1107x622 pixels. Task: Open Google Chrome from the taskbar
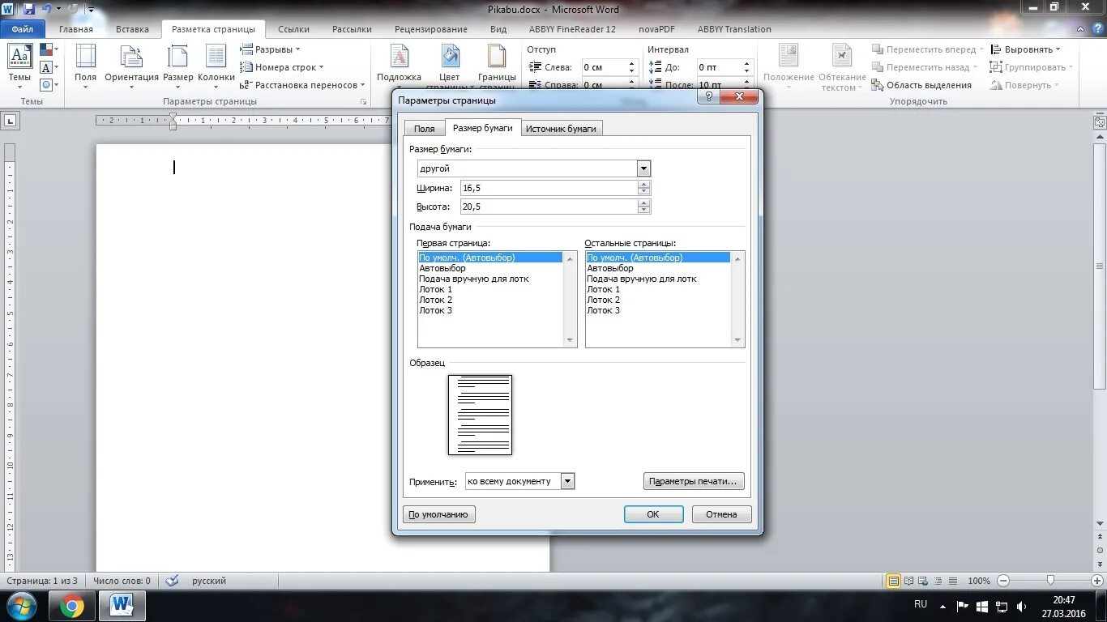(x=71, y=605)
